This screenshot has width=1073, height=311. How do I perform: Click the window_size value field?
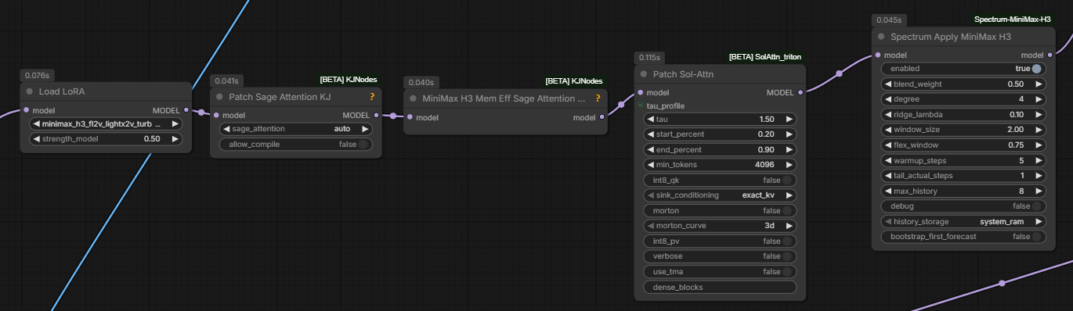964,130
